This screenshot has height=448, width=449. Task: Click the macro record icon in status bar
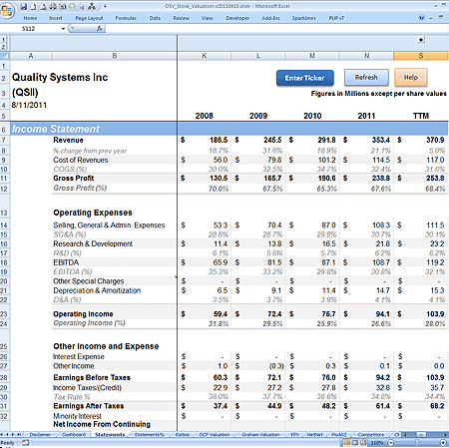26,443
